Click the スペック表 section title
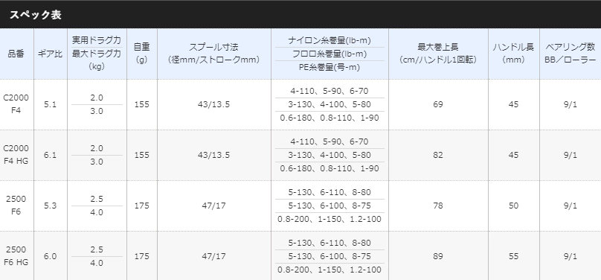The width and height of the screenshot is (601, 280). pyautogui.click(x=35, y=15)
